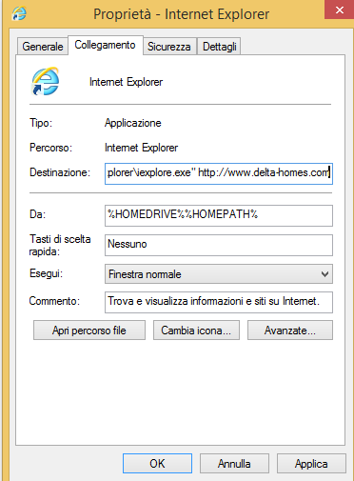The width and height of the screenshot is (354, 481).
Task: Click the 'Tipo:' label
Action: point(41,123)
